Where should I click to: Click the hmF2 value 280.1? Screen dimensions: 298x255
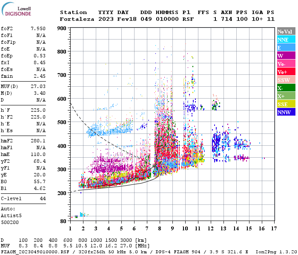[x=38, y=141]
